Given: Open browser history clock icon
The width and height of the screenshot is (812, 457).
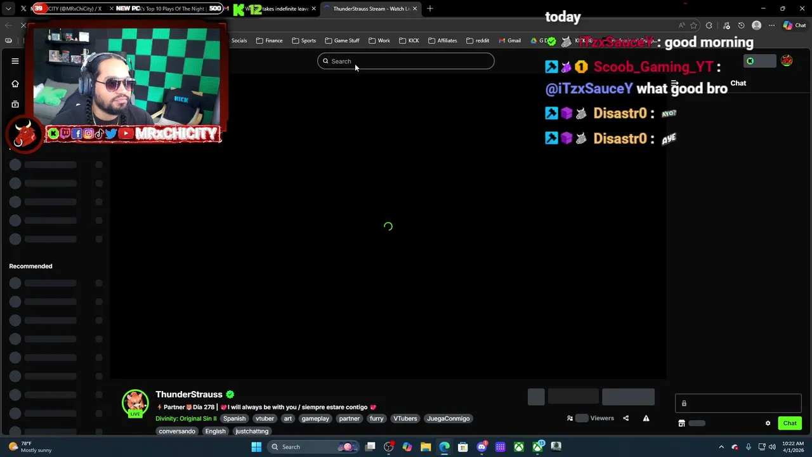Looking at the screenshot, I should 741,25.
